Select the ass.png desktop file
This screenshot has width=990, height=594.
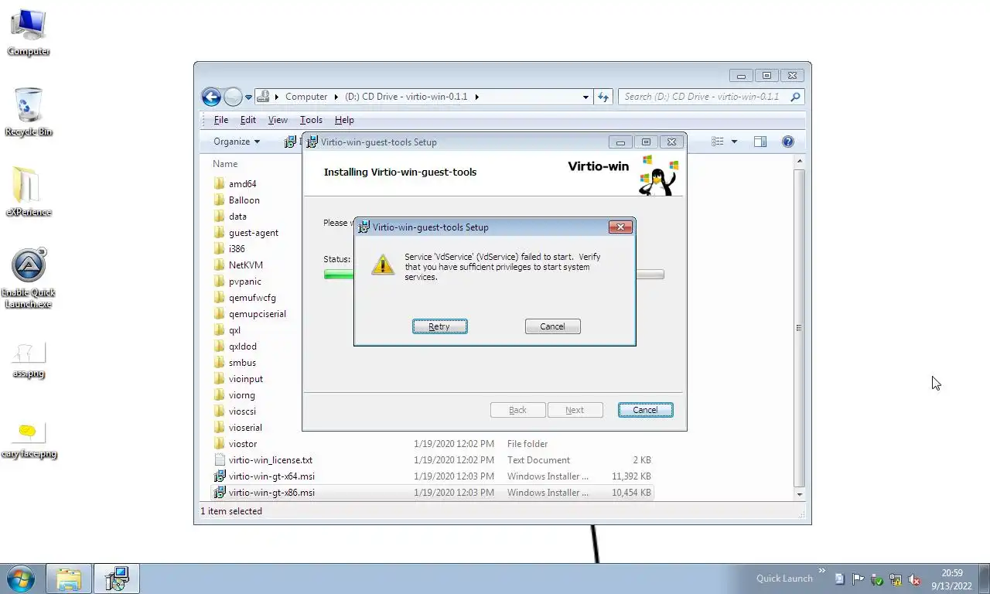pyautogui.click(x=29, y=360)
